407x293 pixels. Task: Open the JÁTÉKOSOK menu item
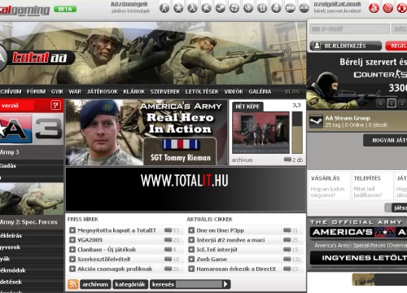pos(103,92)
